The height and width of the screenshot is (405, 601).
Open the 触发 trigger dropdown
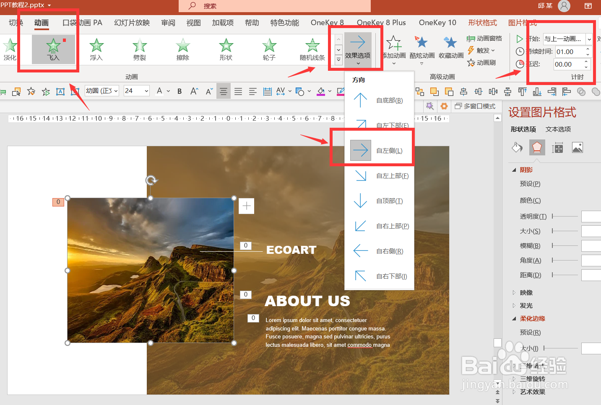click(x=481, y=50)
